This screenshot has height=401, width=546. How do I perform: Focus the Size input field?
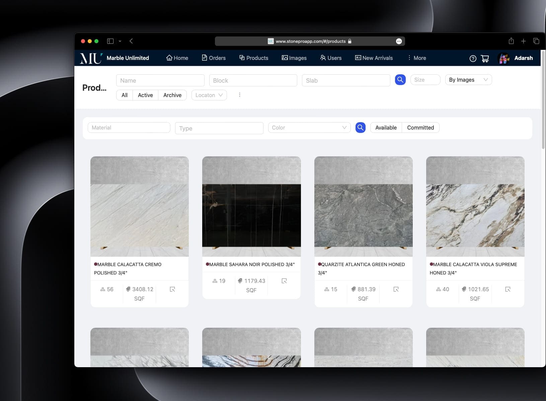tap(425, 80)
